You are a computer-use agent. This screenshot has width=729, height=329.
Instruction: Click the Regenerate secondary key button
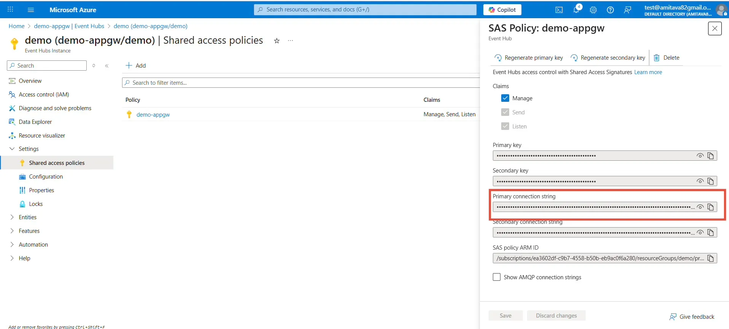(x=608, y=58)
